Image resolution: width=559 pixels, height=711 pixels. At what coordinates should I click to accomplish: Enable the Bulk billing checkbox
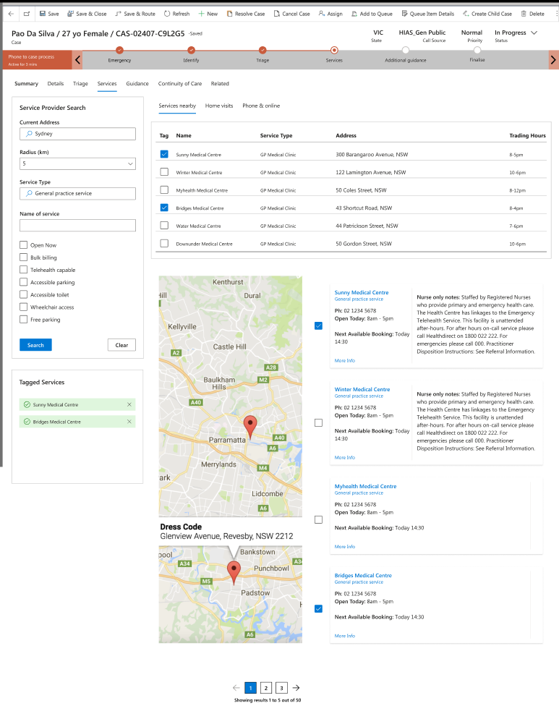tap(24, 257)
